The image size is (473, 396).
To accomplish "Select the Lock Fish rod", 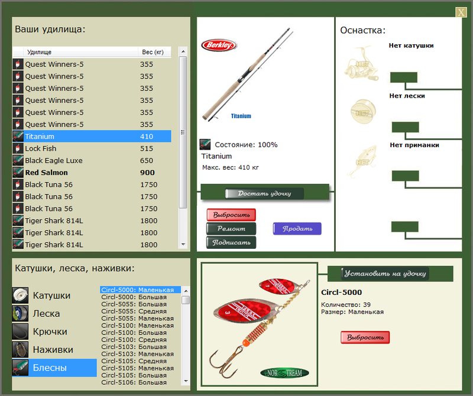I will (x=92, y=148).
